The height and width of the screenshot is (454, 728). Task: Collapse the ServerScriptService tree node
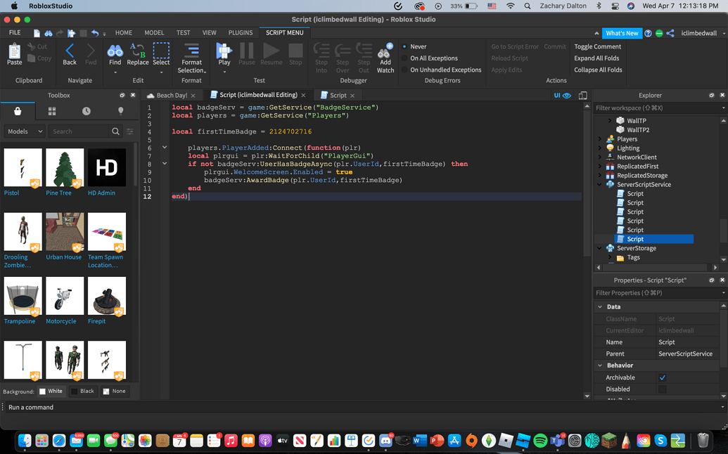point(599,185)
